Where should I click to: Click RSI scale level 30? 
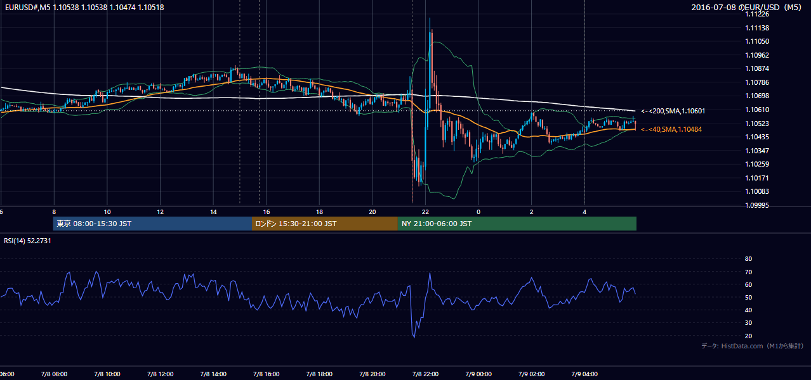pos(748,322)
